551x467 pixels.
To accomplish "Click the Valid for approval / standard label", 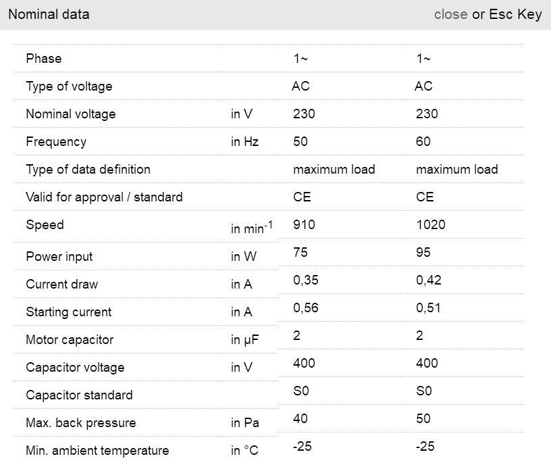I will (104, 197).
